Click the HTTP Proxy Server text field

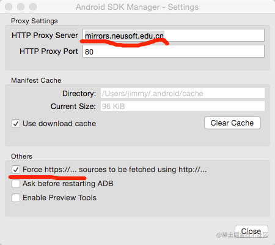pyautogui.click(x=174, y=36)
